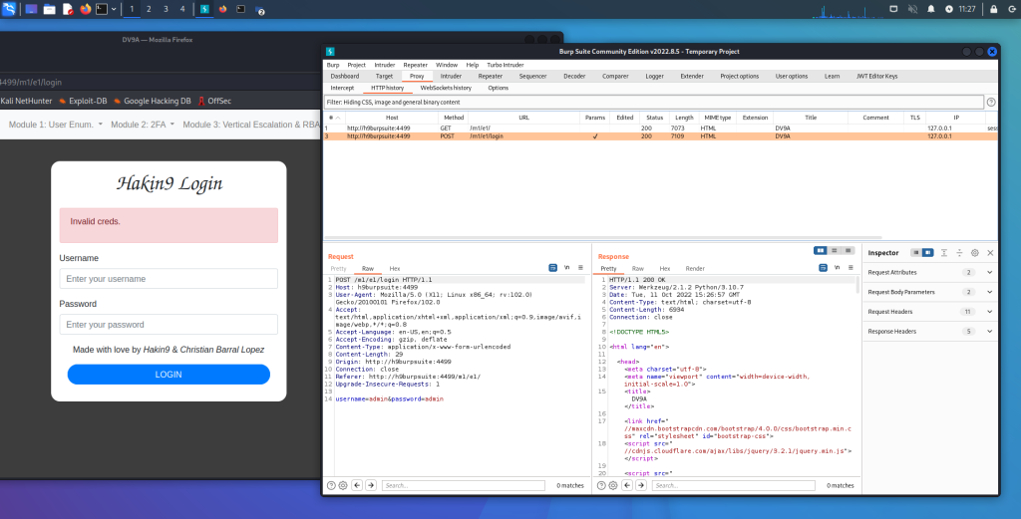Toggle non-printable characters (\n) in Response pane
Screen dimensions: 1021x519
tap(837, 267)
